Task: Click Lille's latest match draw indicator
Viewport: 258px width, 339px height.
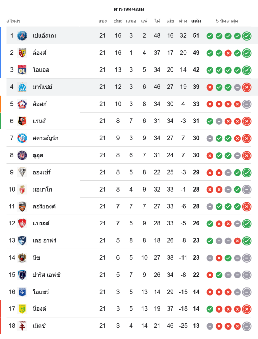Action: coord(247,104)
